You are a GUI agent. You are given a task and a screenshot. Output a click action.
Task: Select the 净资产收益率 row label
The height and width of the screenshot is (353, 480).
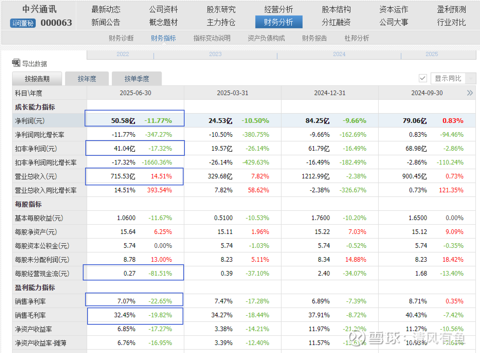33,329
